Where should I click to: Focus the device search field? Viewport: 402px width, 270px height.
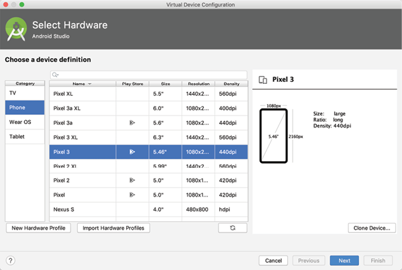coord(149,75)
